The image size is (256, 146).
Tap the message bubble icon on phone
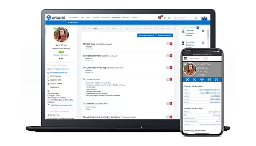coord(187,79)
